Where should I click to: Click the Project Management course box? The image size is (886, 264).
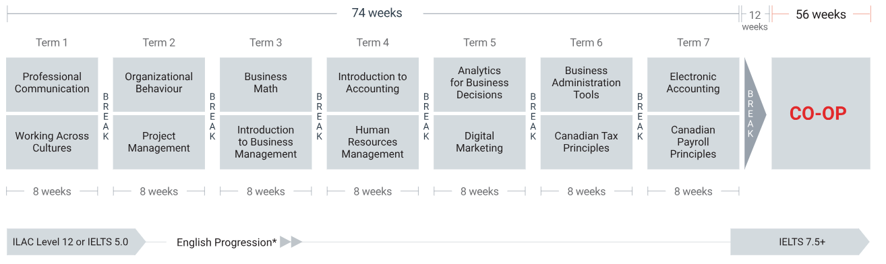pos(158,142)
